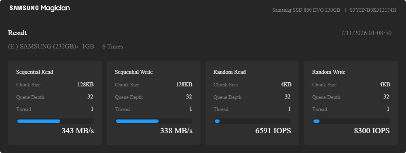Select the Sequential Read result card
The width and height of the screenshot is (406, 153).
pos(55,103)
